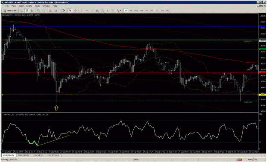Open the Insert menu
Viewport: 267px width, 162px height.
tap(21, 6)
